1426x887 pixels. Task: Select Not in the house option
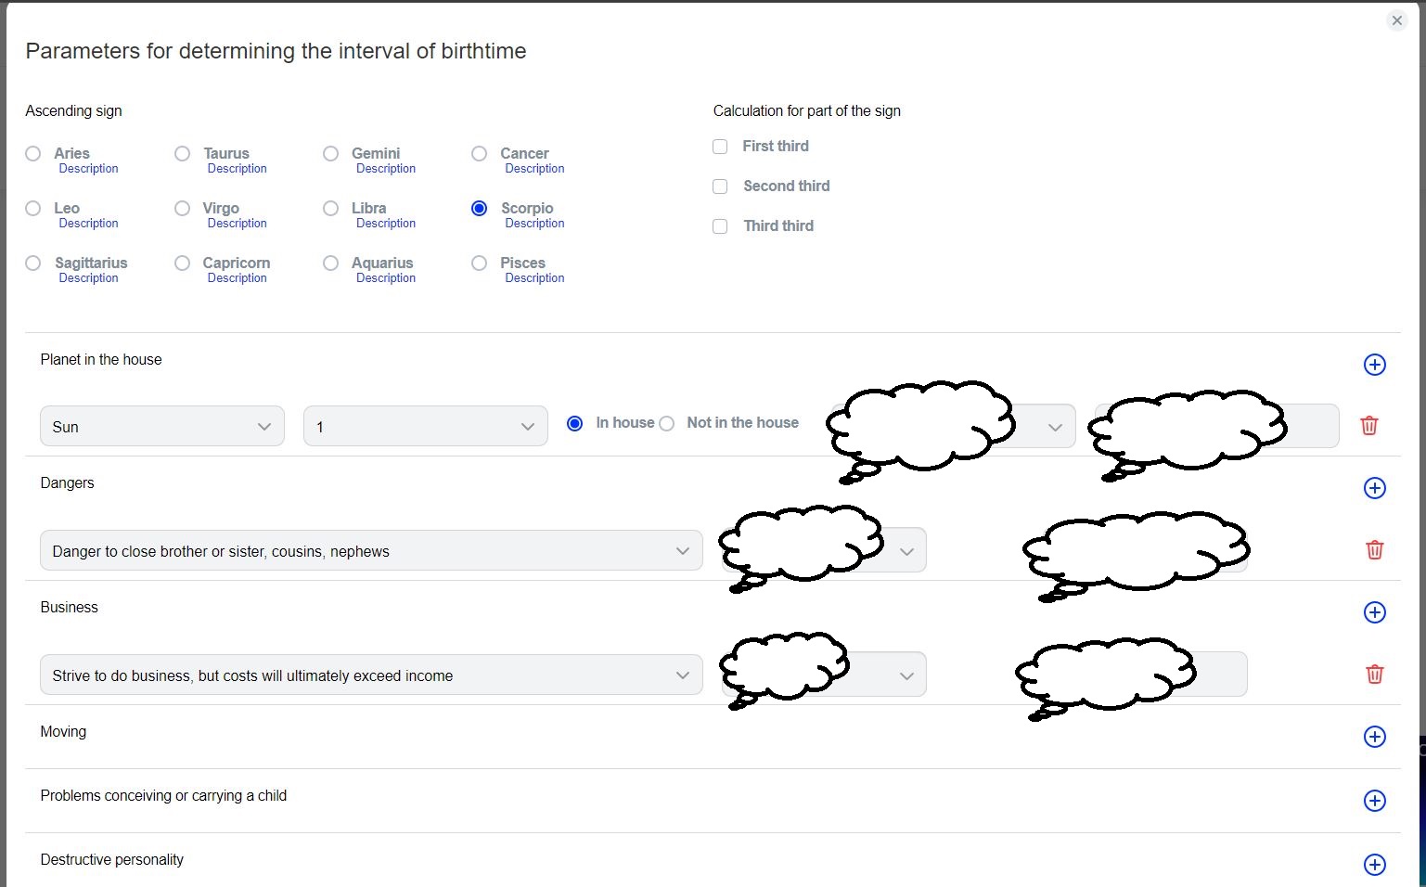[667, 424]
